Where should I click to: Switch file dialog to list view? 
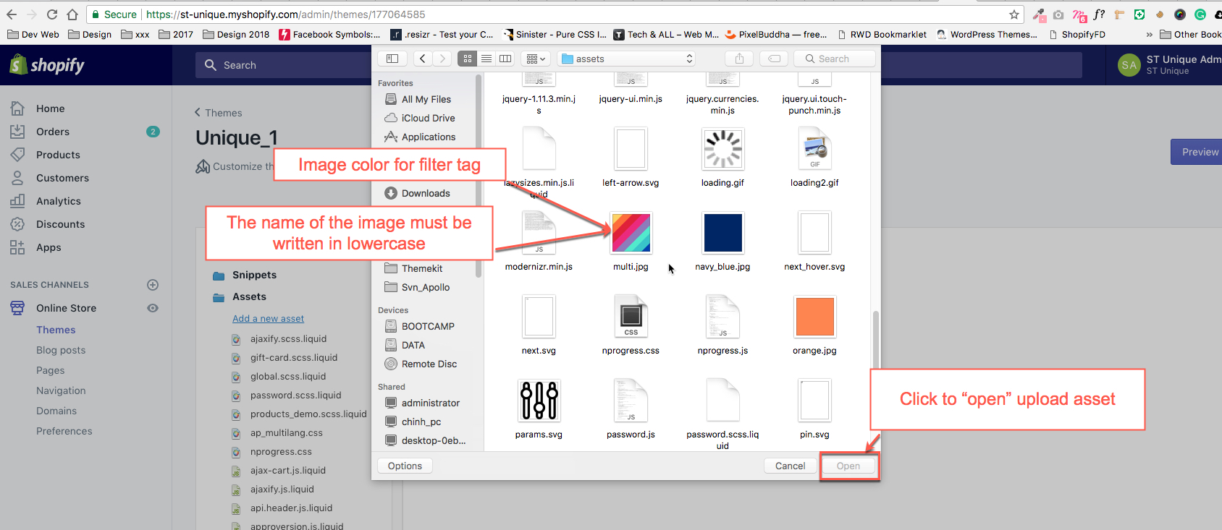pyautogui.click(x=486, y=59)
